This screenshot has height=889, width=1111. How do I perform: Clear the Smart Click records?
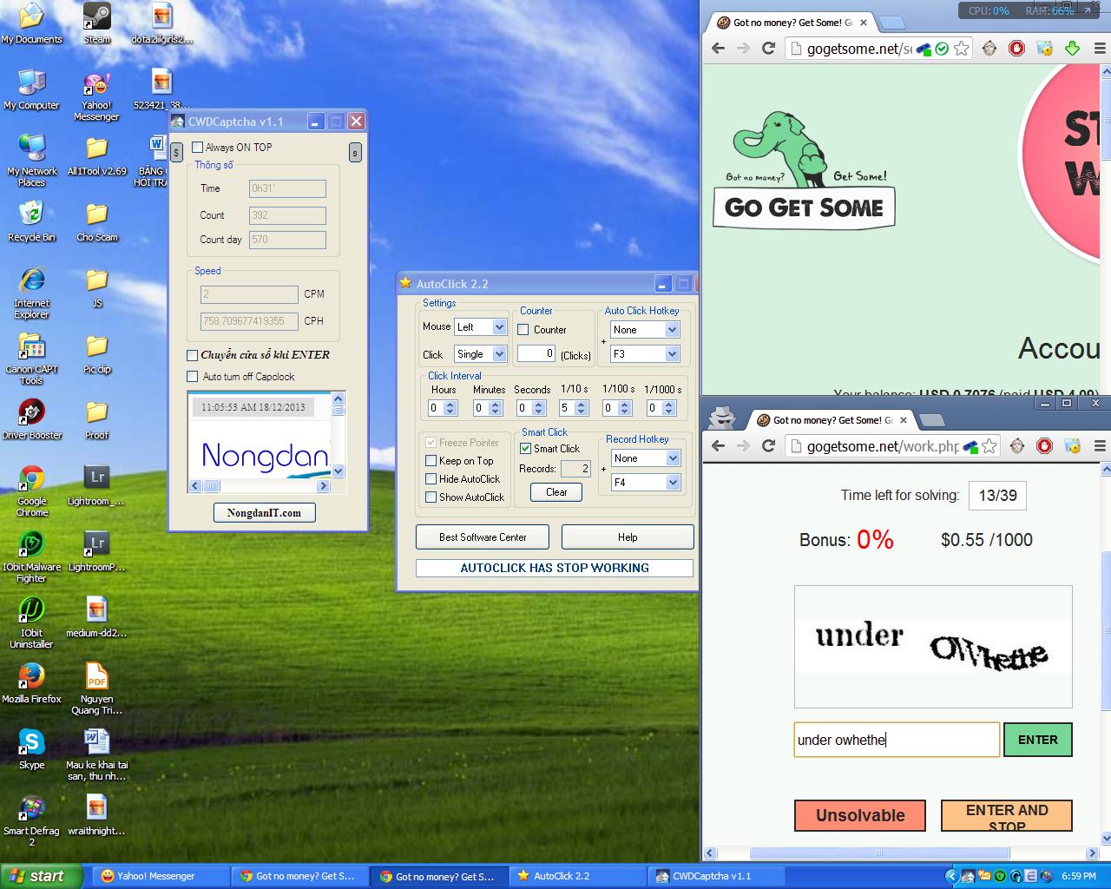(556, 492)
